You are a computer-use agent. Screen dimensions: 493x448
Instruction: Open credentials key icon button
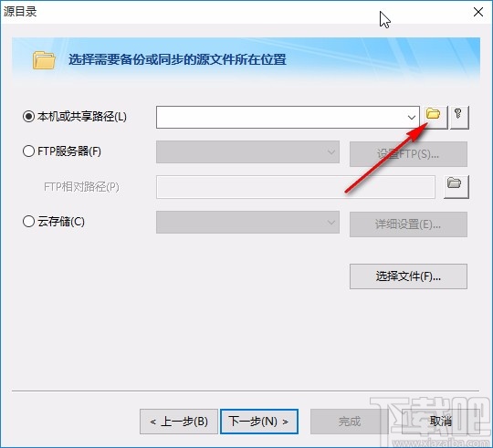[x=459, y=117]
